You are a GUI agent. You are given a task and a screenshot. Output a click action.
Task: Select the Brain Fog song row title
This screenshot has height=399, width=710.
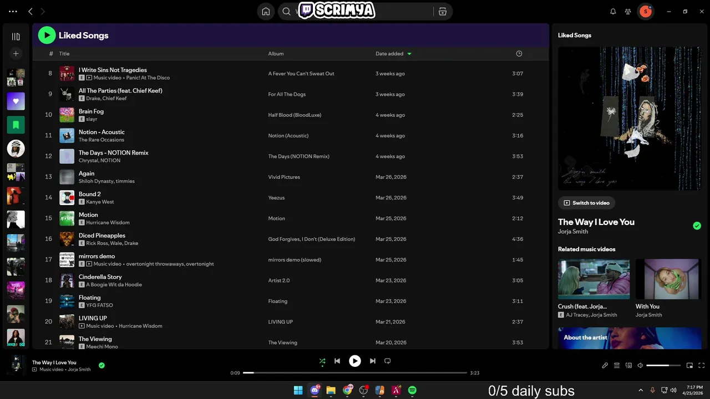(x=91, y=111)
